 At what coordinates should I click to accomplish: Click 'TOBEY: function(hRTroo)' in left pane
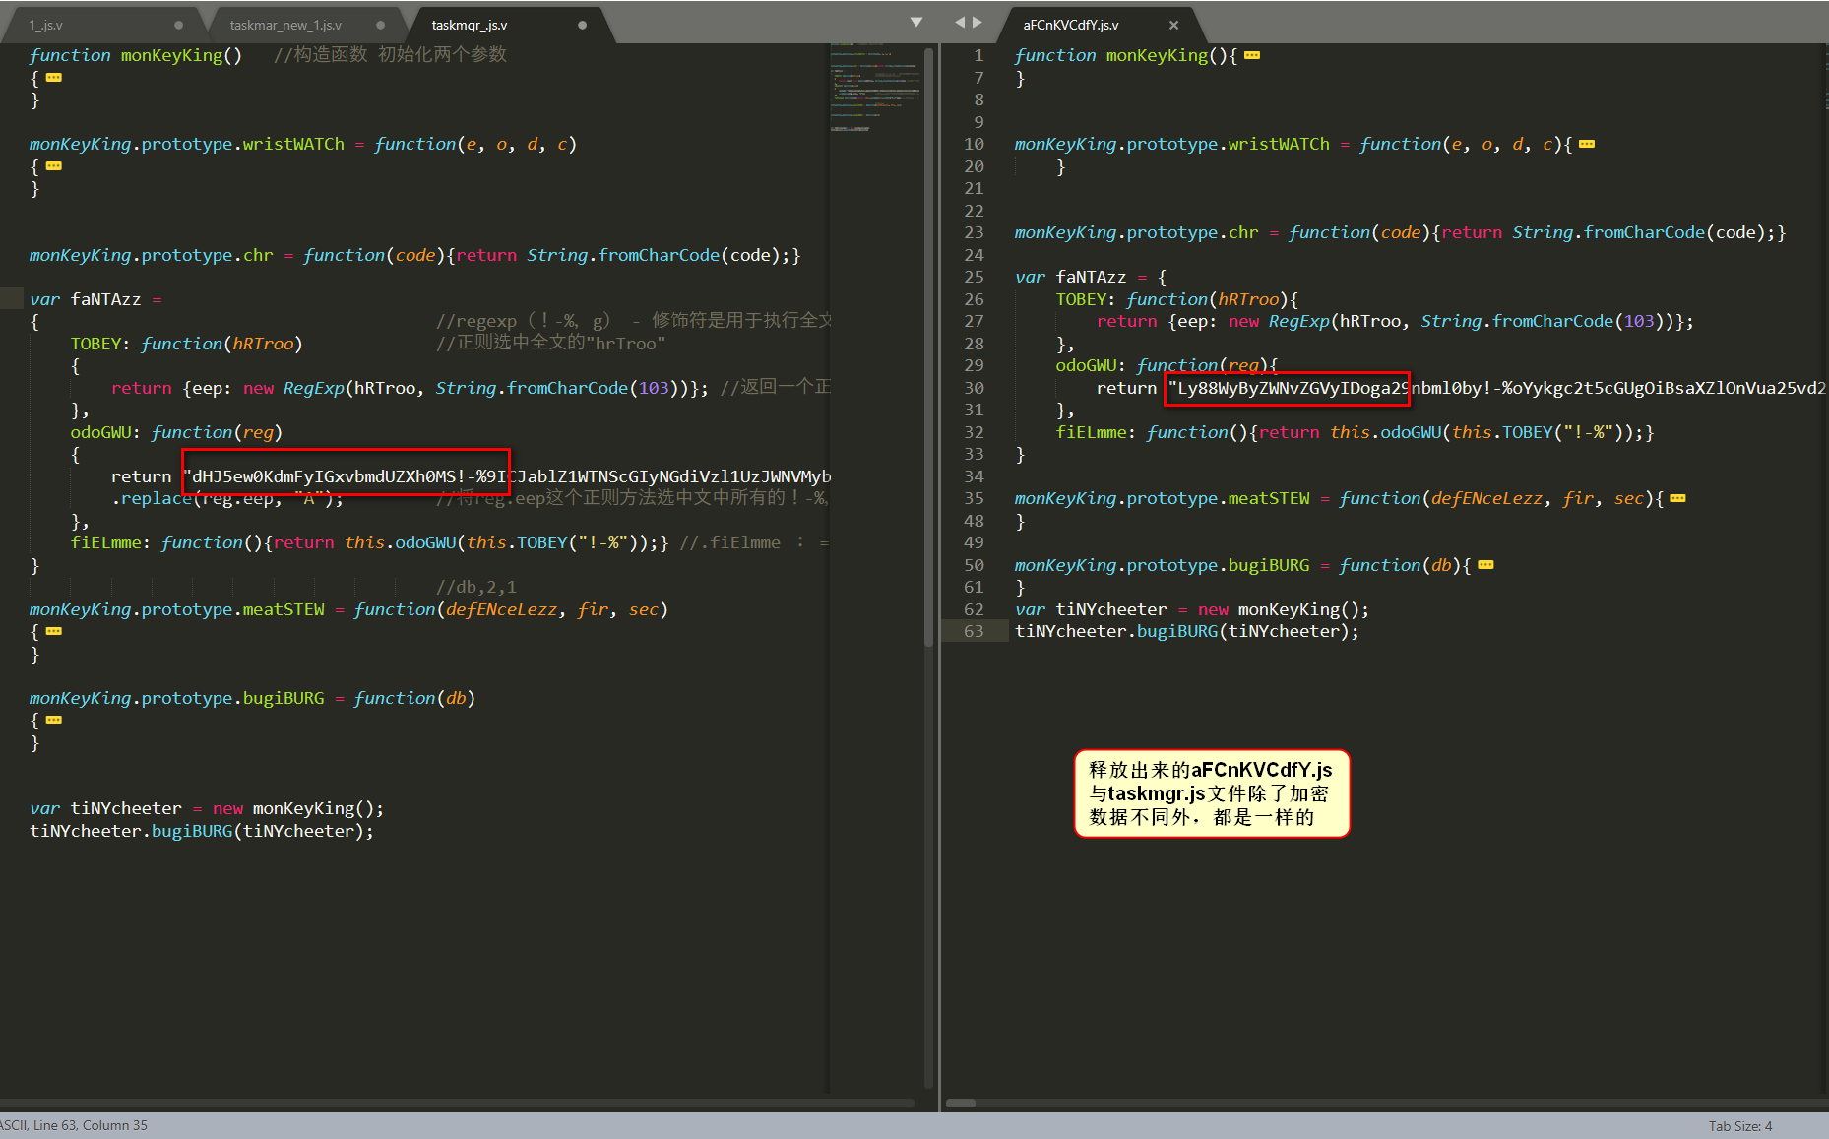186,344
